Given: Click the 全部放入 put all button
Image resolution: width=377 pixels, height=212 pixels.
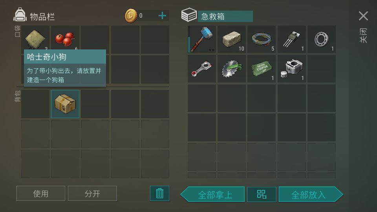Looking at the screenshot, I should click(311, 194).
